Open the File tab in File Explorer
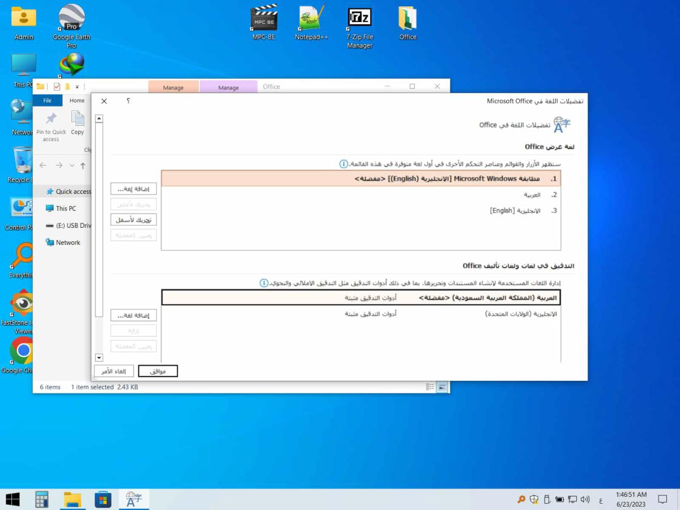680x510 pixels. click(47, 100)
